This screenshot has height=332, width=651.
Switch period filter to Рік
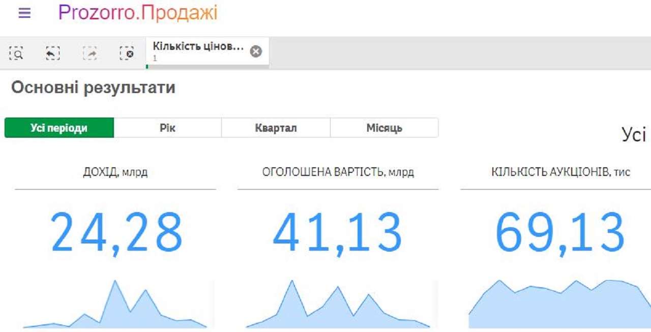[x=167, y=128]
